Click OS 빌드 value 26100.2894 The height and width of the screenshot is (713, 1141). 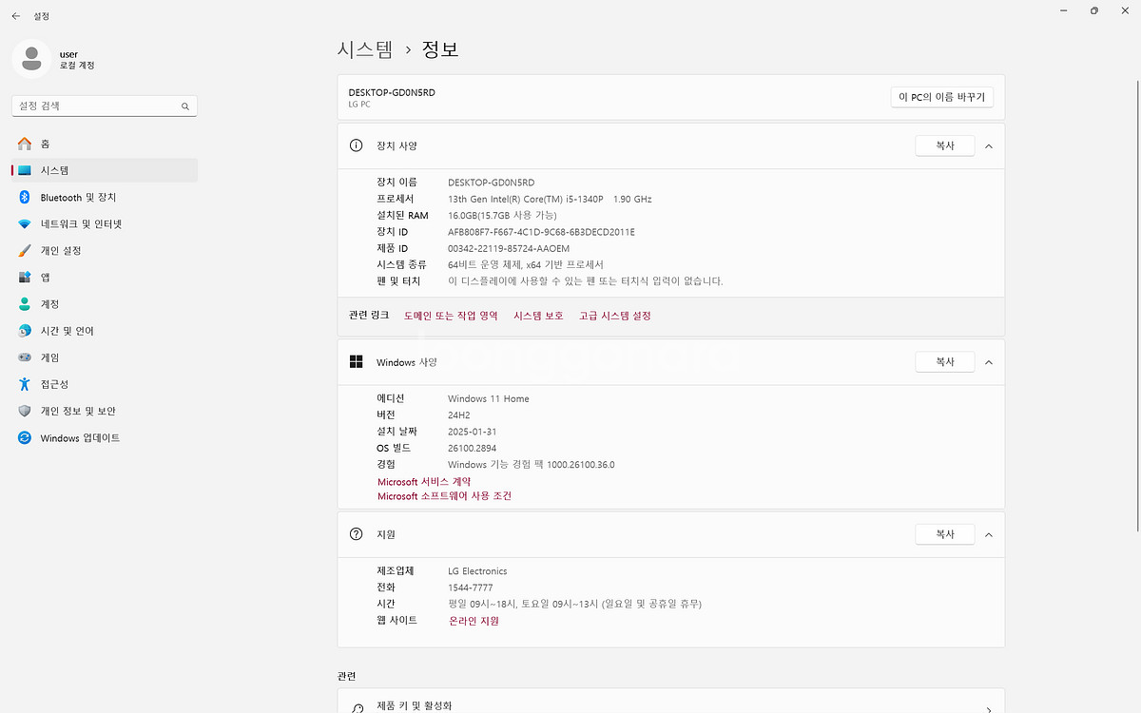tap(473, 448)
